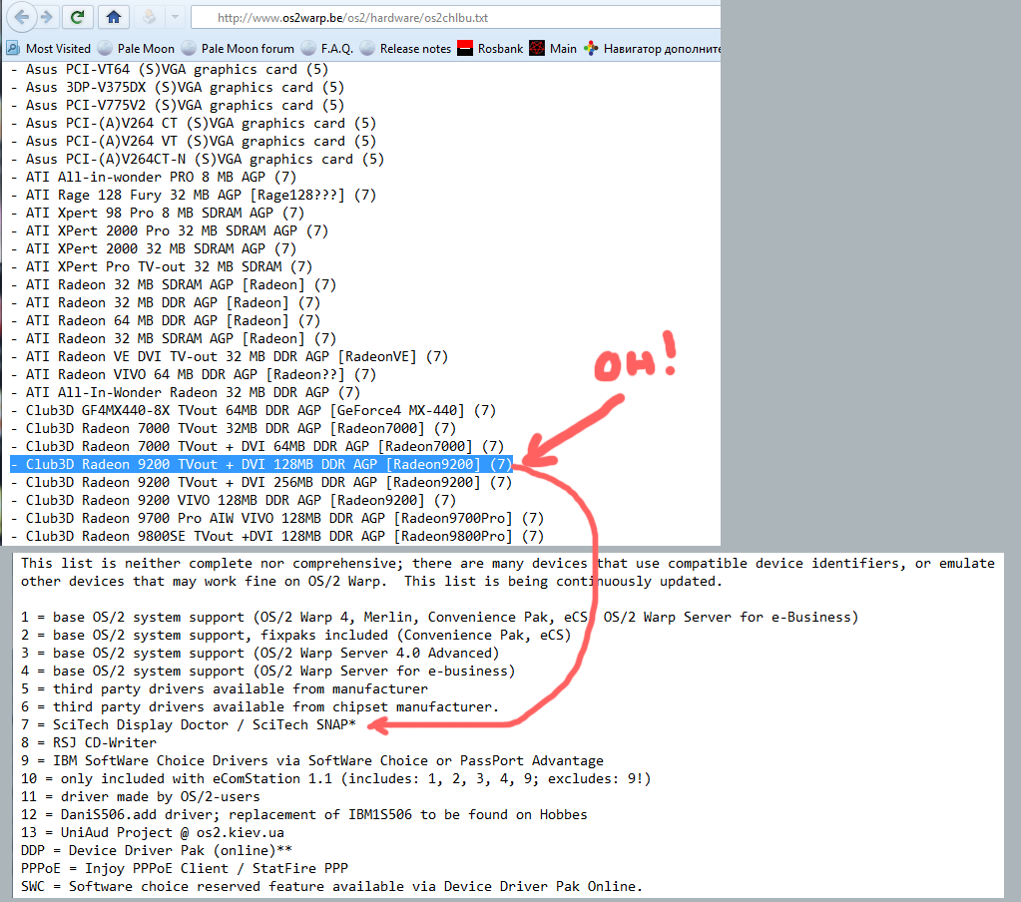
Task: Click the globe icon beside F.A.Q.
Action: click(308, 48)
